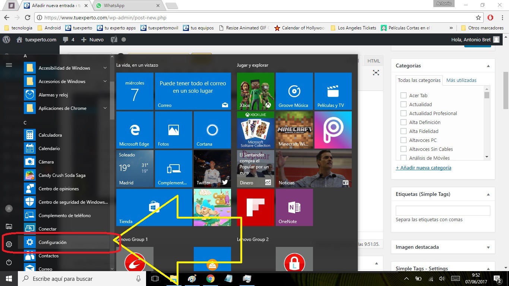Click the Windows Start button

(9, 279)
